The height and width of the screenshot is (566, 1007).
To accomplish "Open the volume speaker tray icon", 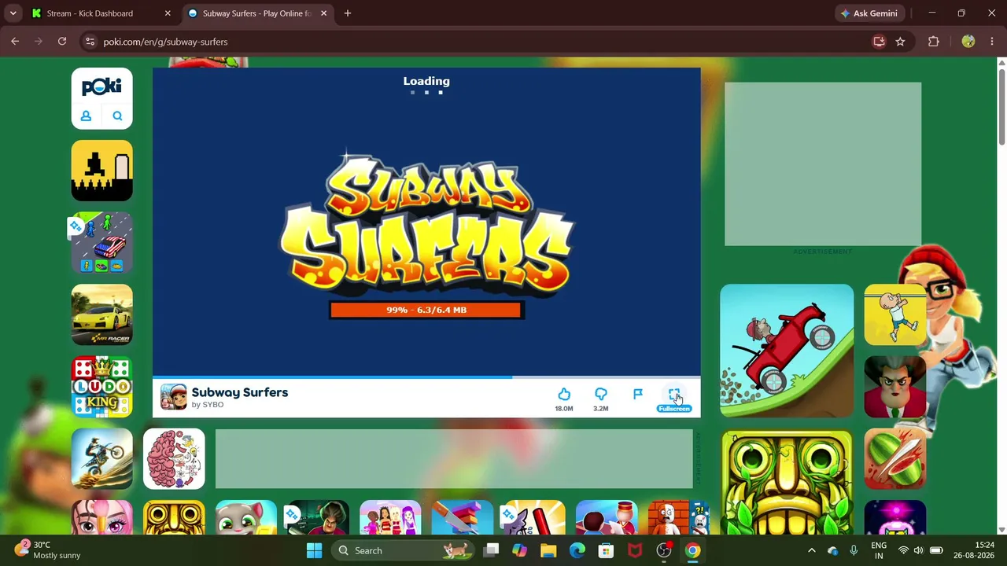I will tap(919, 550).
